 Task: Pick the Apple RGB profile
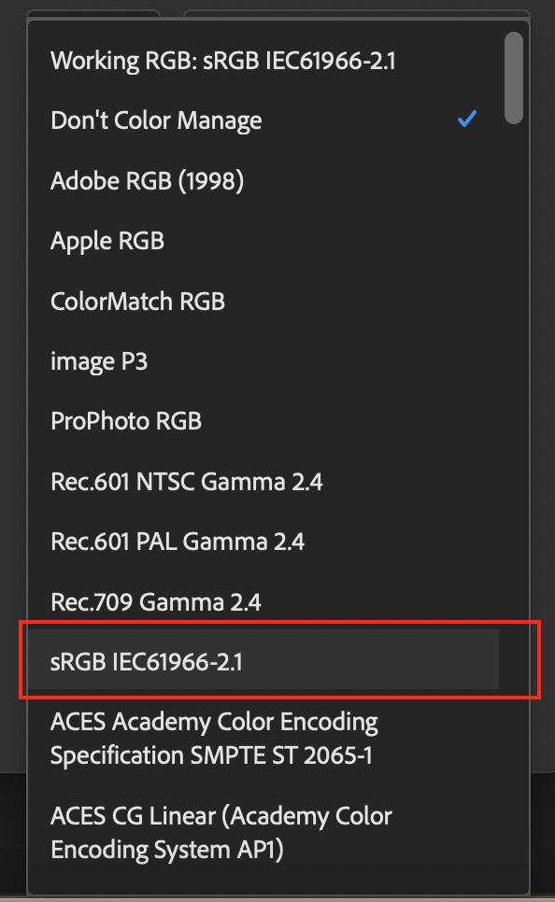(263, 241)
